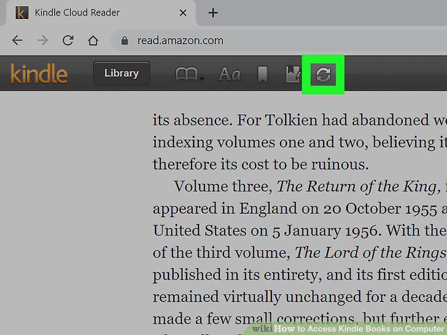The height and width of the screenshot is (335, 447).
Task: Click the browser forward arrow
Action: (x=42, y=40)
